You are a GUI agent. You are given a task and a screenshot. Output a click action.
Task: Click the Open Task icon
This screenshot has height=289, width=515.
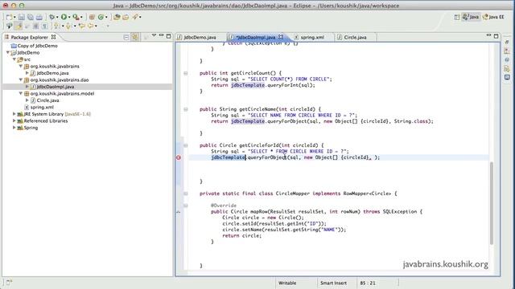[126, 17]
